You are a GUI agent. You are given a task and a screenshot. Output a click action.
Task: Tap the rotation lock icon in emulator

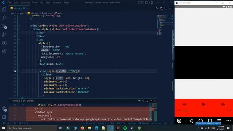click(x=179, y=121)
